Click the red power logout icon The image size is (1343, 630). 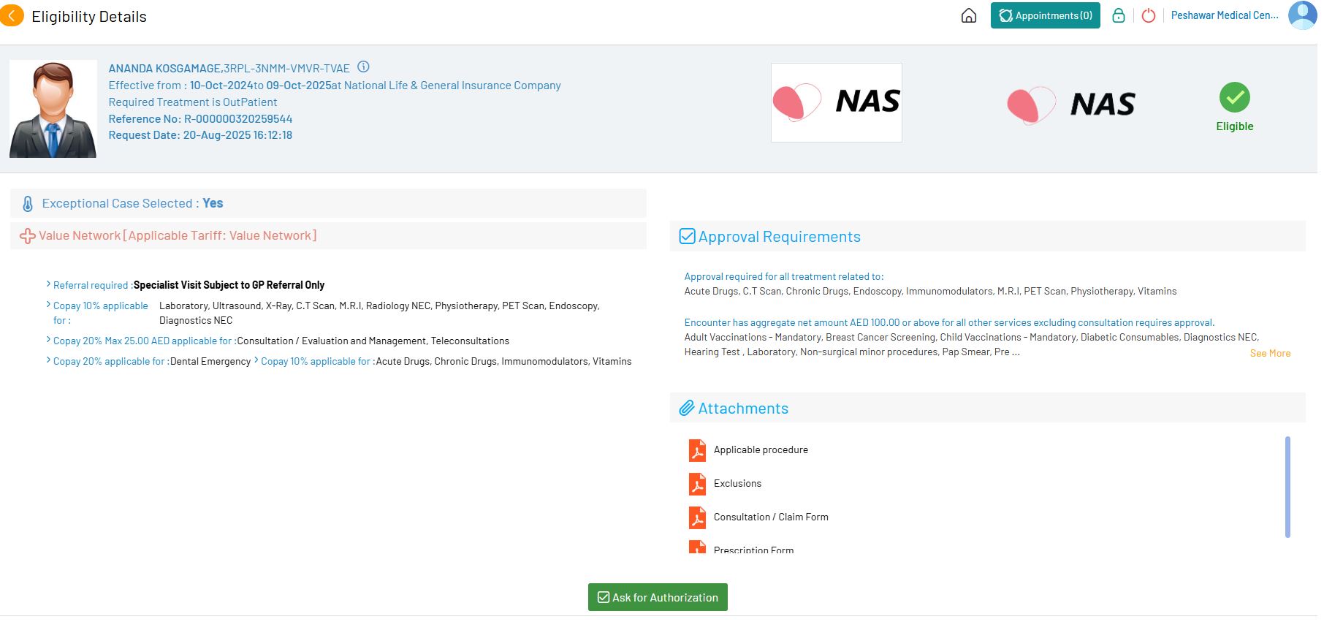(1148, 15)
